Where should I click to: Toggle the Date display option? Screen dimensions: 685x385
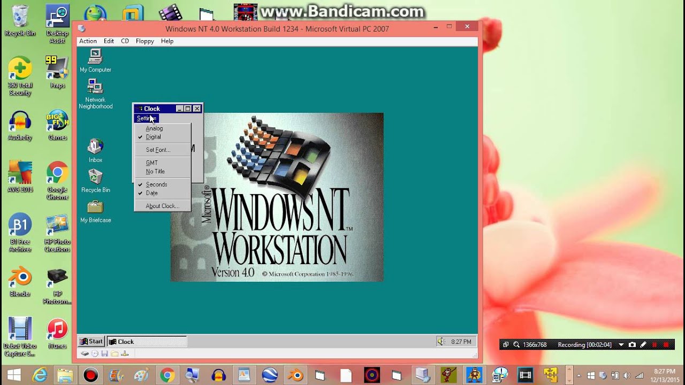pyautogui.click(x=163, y=193)
